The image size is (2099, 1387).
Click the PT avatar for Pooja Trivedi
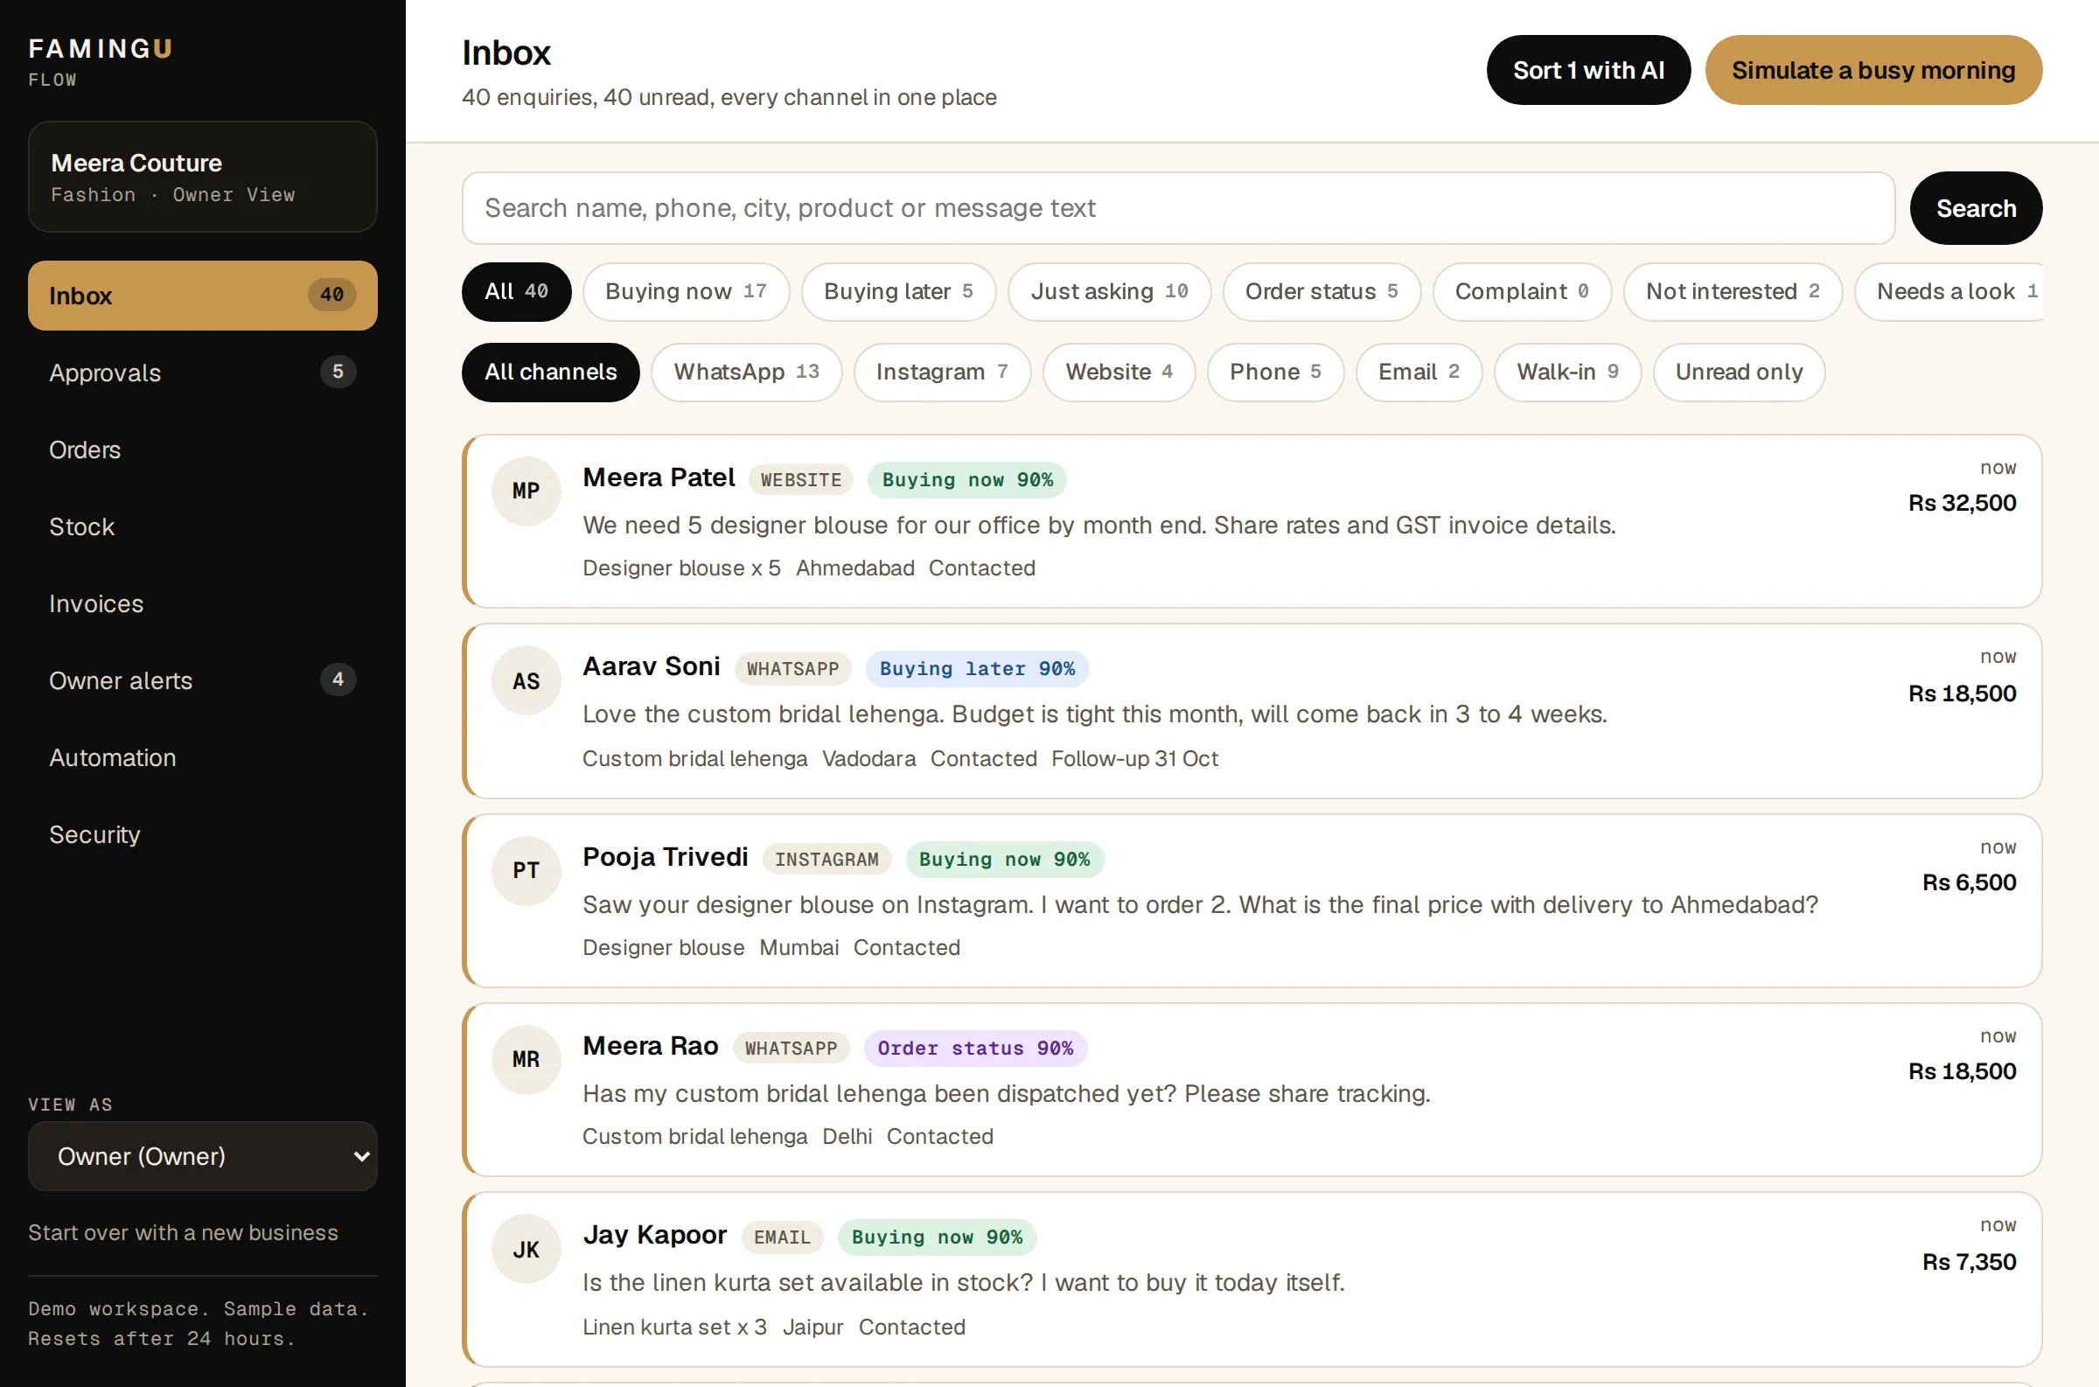(x=526, y=870)
